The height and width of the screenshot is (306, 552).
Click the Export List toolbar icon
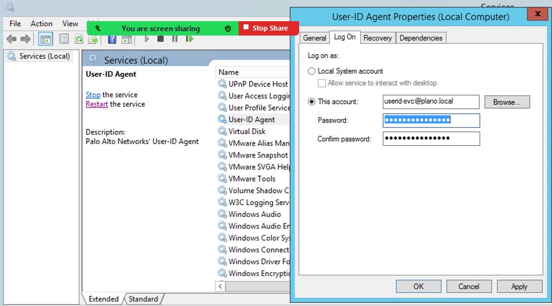tap(93, 39)
